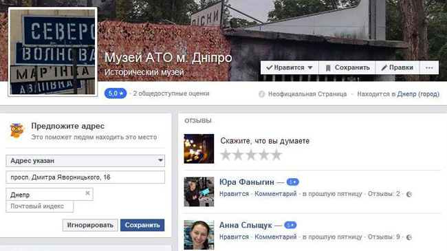The height and width of the screenshot is (251, 447).
Task: Like Анна Слыщук's review
Action: click(x=234, y=237)
